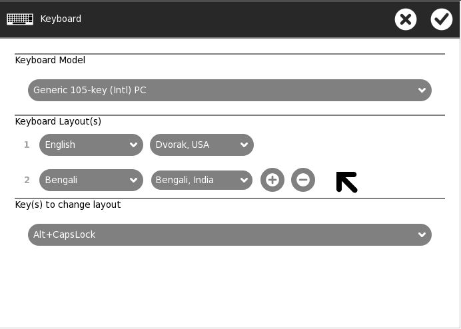Accept settings with the checkmark button

442,19
